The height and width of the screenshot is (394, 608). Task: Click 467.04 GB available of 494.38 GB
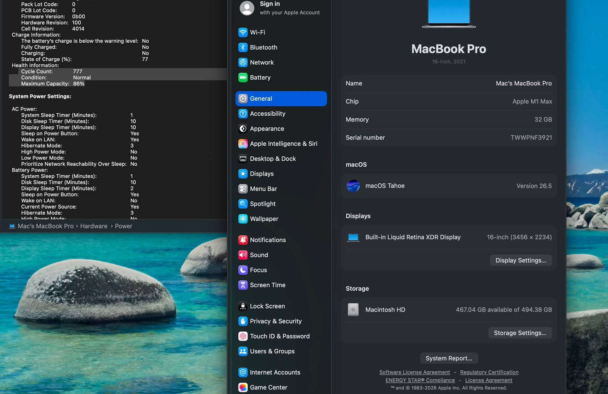point(504,309)
